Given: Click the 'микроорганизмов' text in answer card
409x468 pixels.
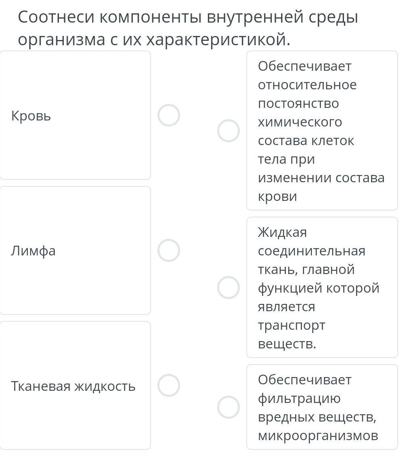Looking at the screenshot, I should pyautogui.click(x=318, y=436).
